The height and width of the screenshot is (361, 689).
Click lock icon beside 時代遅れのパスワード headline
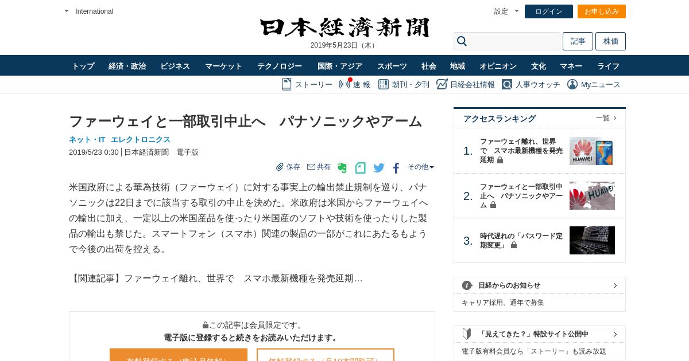tap(514, 245)
